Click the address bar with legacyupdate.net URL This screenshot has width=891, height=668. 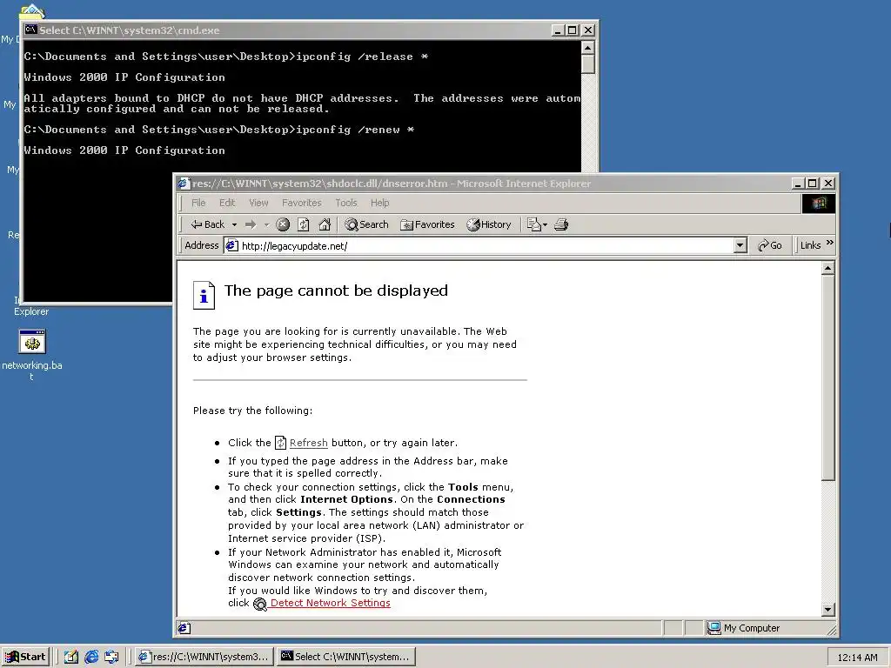click(x=486, y=245)
